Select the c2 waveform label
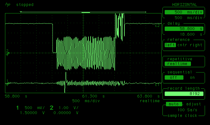210x125 pixels. pos(157,26)
